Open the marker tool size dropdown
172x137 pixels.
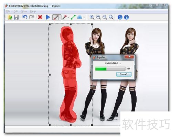[x=60, y=17]
